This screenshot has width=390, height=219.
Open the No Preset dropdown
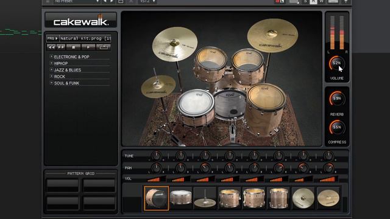pos(77,1)
